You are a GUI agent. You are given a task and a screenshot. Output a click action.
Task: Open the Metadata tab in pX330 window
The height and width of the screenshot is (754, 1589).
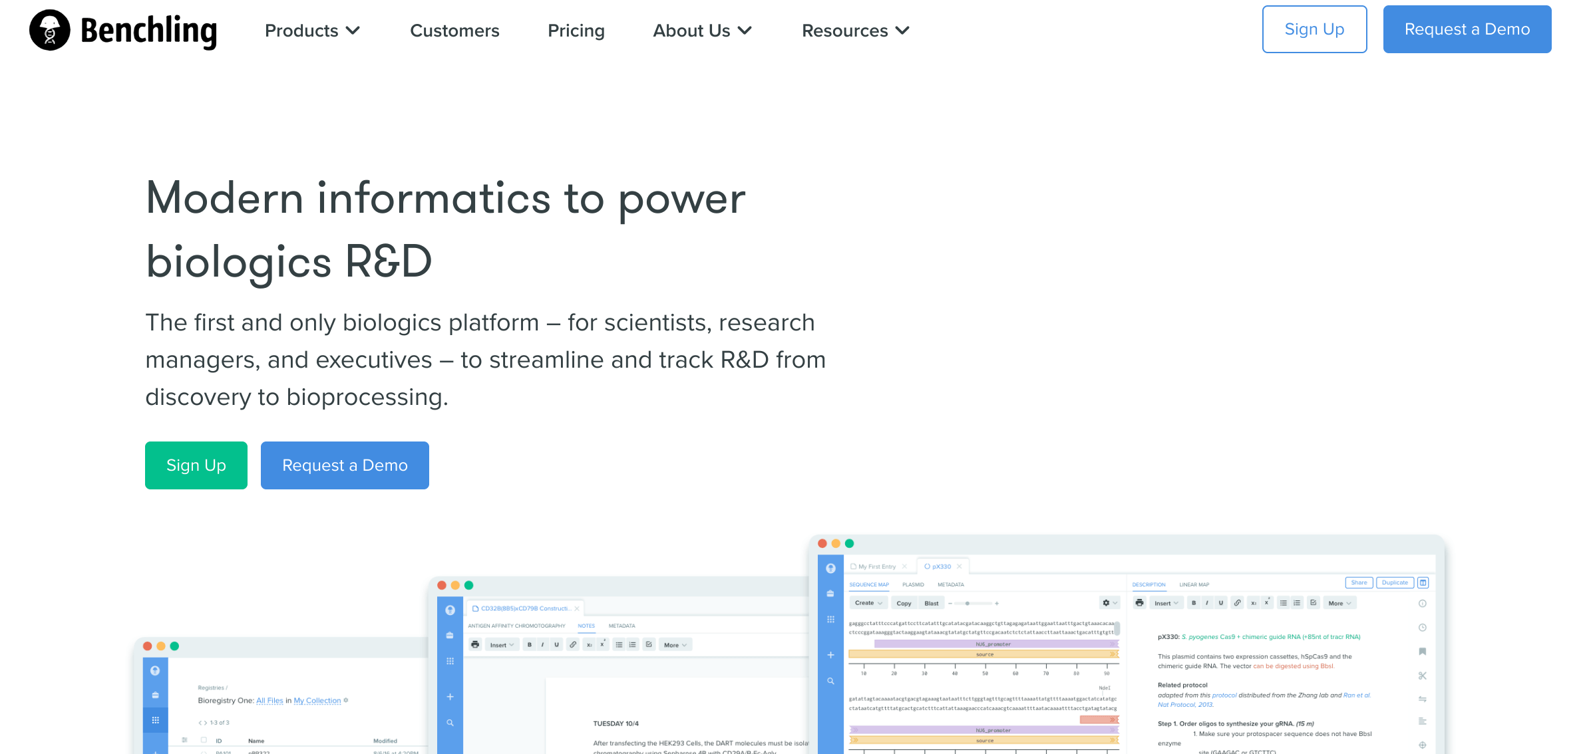950,584
